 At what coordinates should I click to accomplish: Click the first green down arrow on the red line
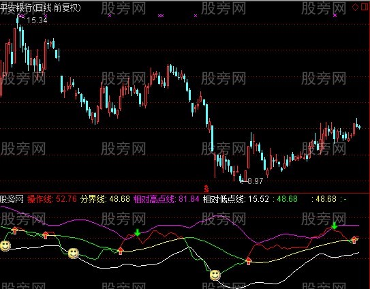coord(138,232)
